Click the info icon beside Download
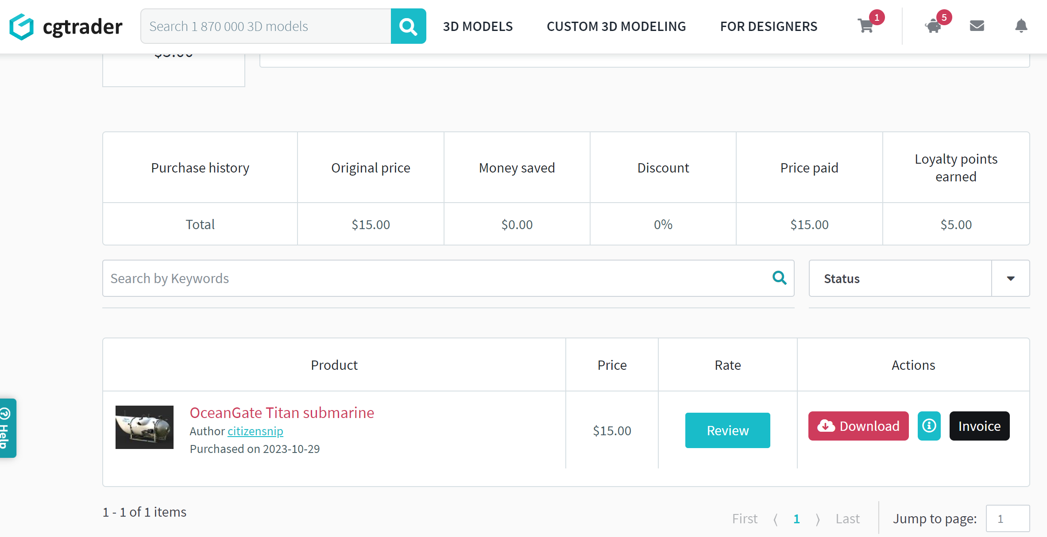Viewport: 1047px width, 537px height. pyautogui.click(x=929, y=426)
